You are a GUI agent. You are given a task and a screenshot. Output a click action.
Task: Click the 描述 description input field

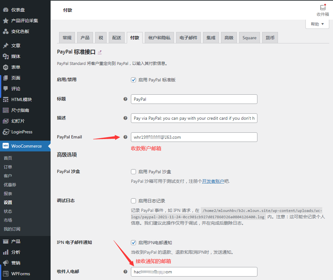[x=194, y=118]
